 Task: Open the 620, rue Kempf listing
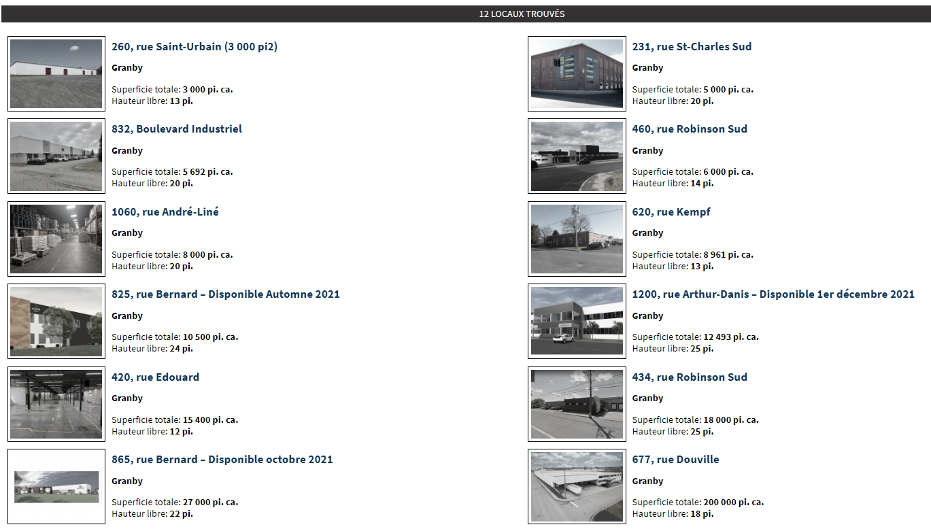(x=671, y=212)
